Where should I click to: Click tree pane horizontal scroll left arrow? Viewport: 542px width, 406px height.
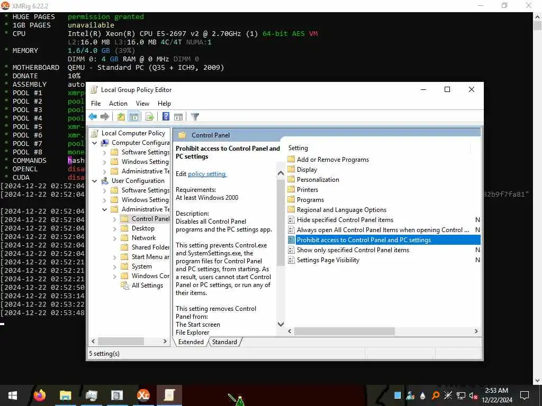pos(93,342)
